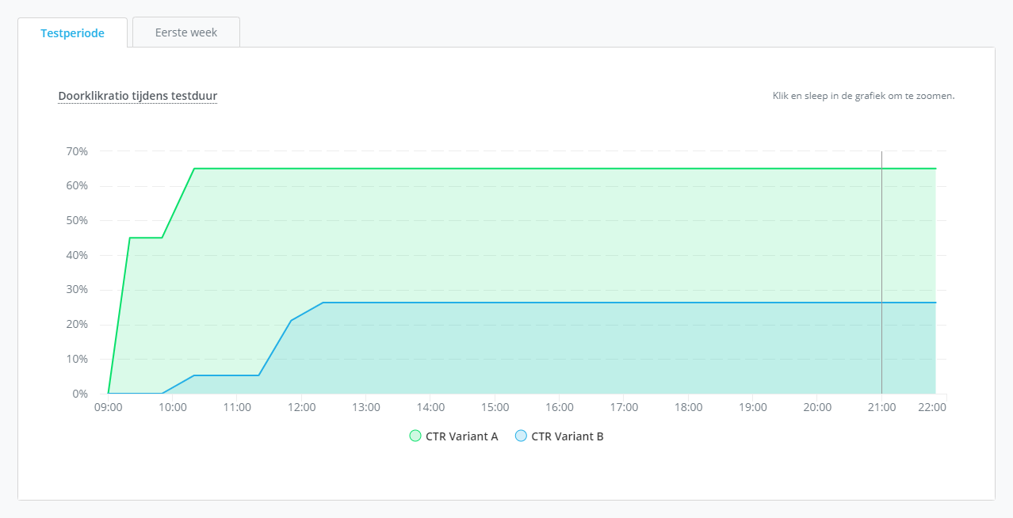
Task: Switch to the Eerste week tab
Action: pyautogui.click(x=185, y=32)
